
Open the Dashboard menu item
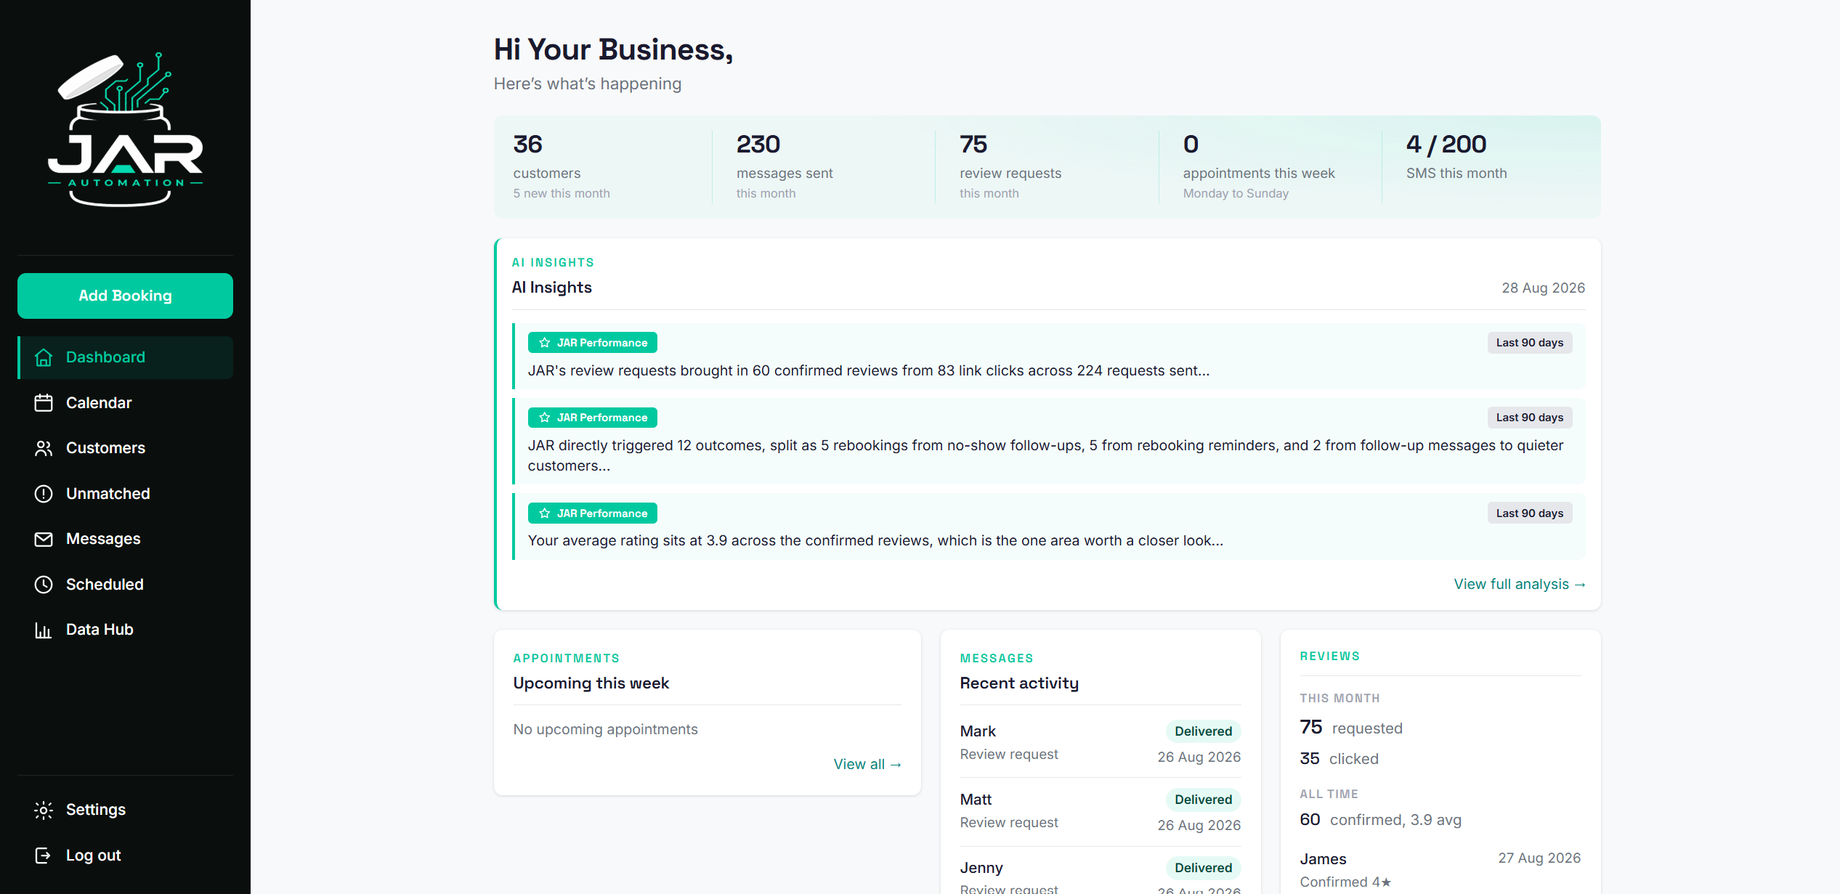point(125,357)
